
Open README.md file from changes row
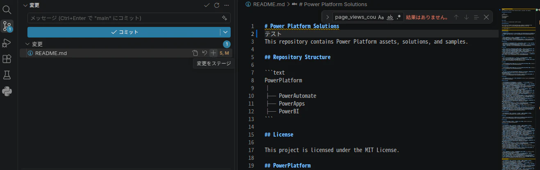click(x=195, y=53)
